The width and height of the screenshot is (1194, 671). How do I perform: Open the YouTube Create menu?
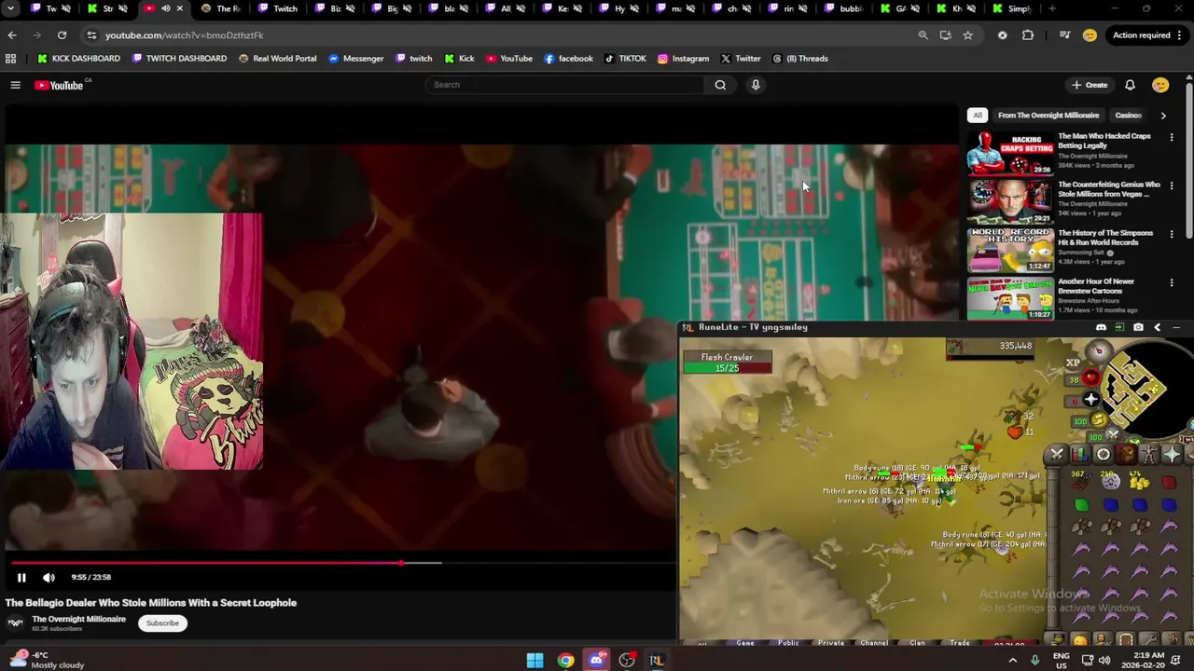(x=1090, y=85)
